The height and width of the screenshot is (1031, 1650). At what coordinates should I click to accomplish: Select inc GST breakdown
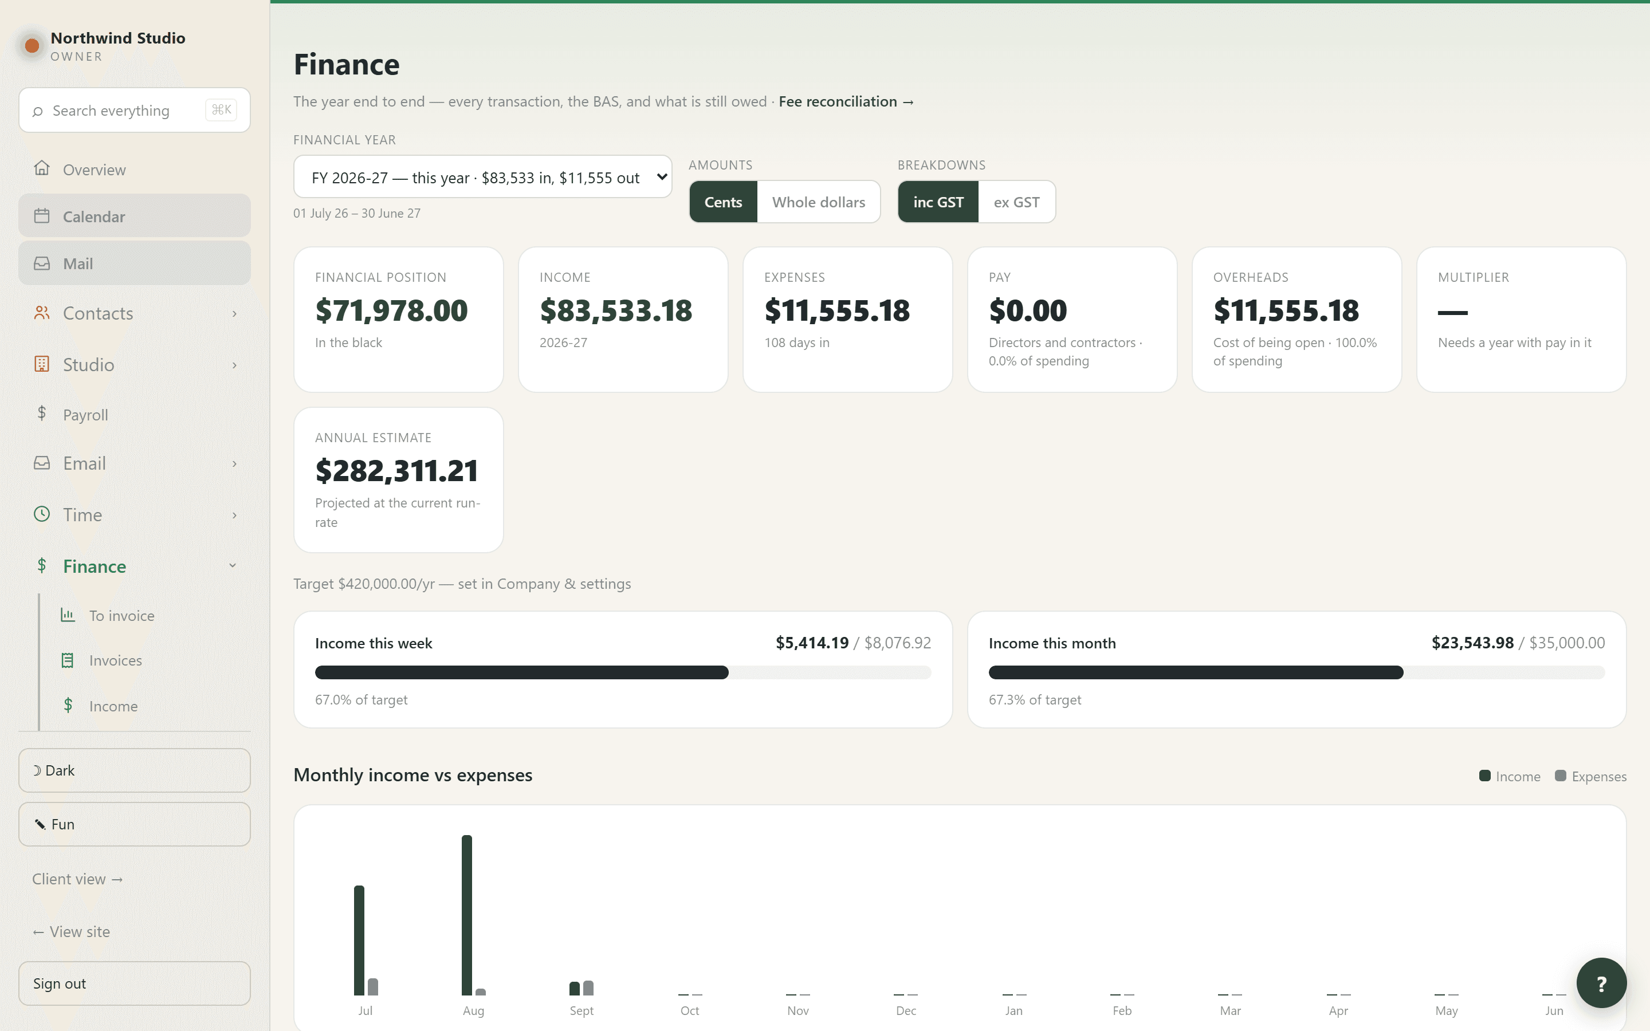(x=938, y=202)
